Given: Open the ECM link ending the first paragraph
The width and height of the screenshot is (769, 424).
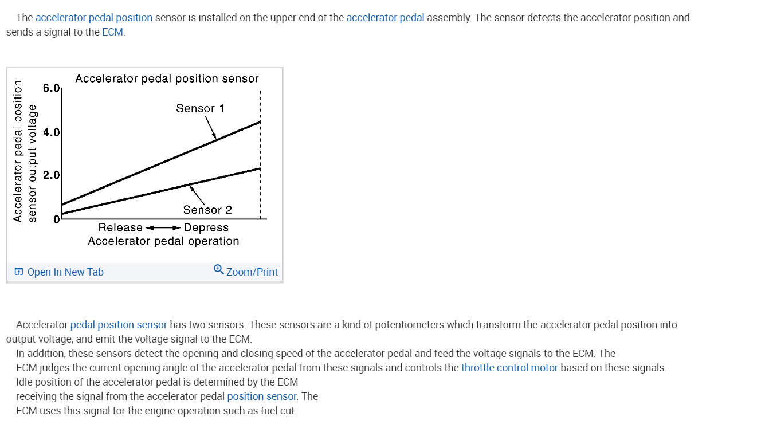Looking at the screenshot, I should coord(112,32).
